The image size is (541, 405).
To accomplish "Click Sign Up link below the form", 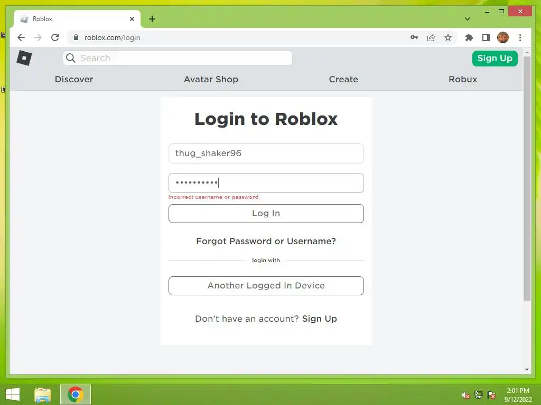I will point(320,319).
